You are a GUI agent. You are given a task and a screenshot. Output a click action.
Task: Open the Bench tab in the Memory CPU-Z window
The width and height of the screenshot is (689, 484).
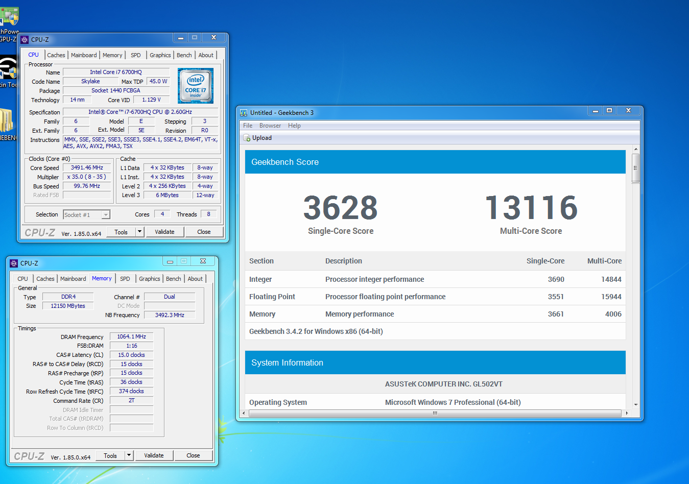click(x=174, y=279)
